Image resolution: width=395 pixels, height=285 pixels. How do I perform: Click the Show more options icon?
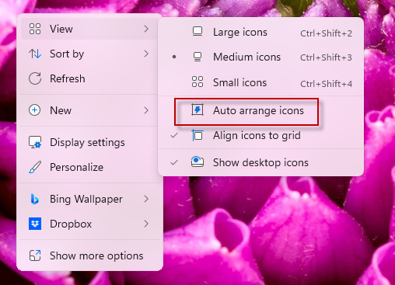pos(35,255)
